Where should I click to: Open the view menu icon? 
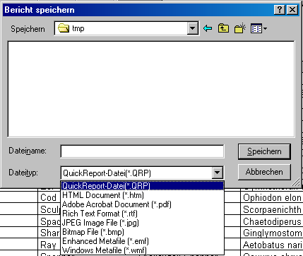259,29
